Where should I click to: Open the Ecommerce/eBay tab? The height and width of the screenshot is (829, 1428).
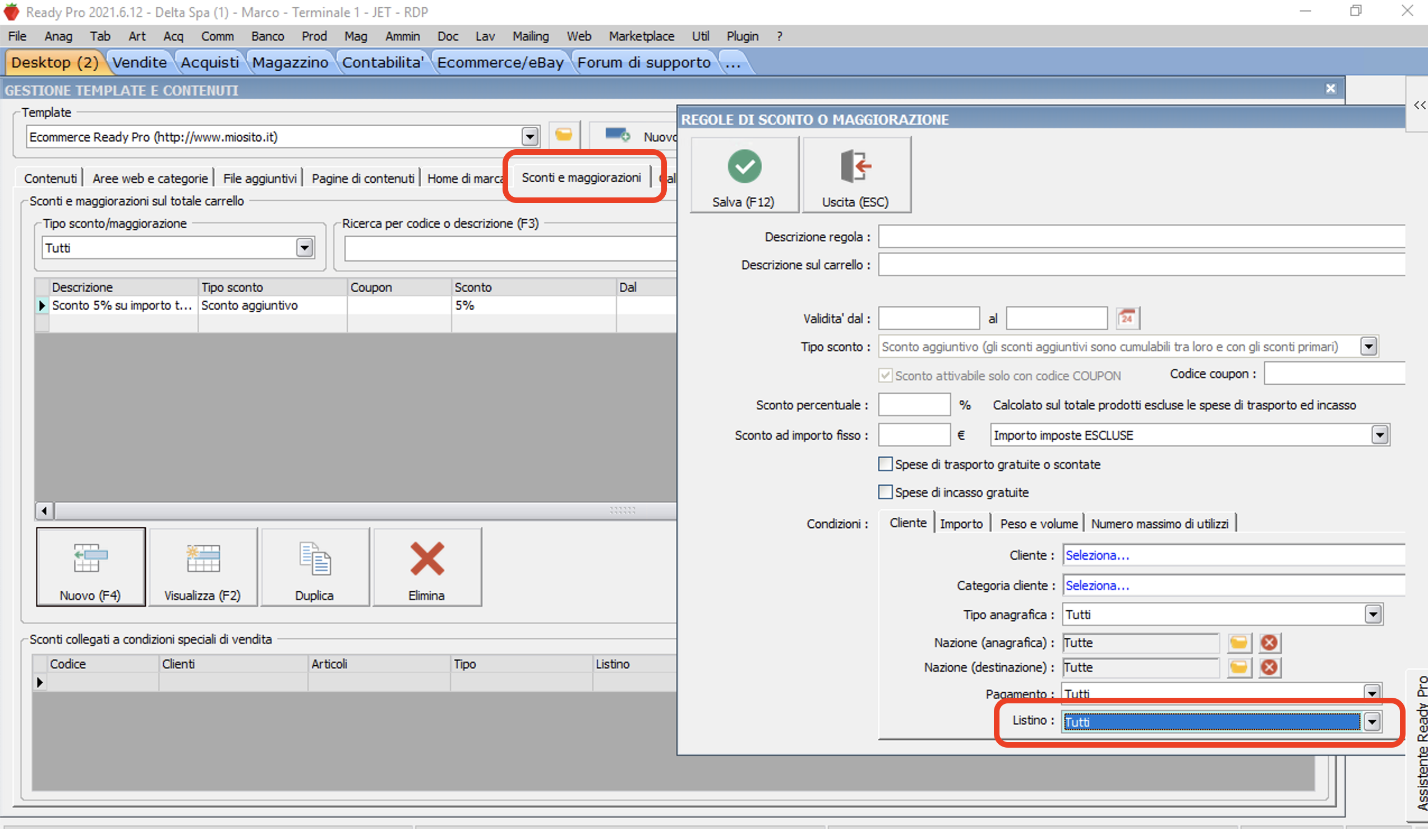click(x=500, y=62)
